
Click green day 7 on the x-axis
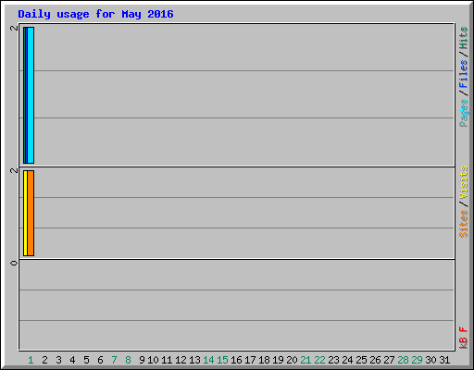point(114,360)
